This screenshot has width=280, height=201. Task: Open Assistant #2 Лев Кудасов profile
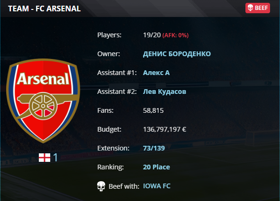(x=164, y=92)
